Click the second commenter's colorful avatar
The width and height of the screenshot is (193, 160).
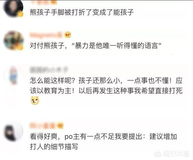pos(13,41)
